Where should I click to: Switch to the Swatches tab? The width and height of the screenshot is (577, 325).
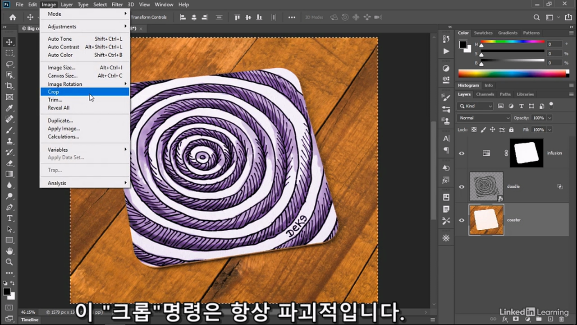tap(483, 33)
